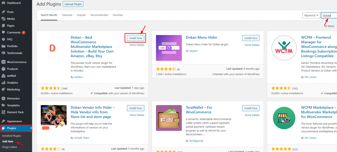337x152 pixels.
Task: Click the Marketing megaphone icon
Action: [x=3, y=89]
